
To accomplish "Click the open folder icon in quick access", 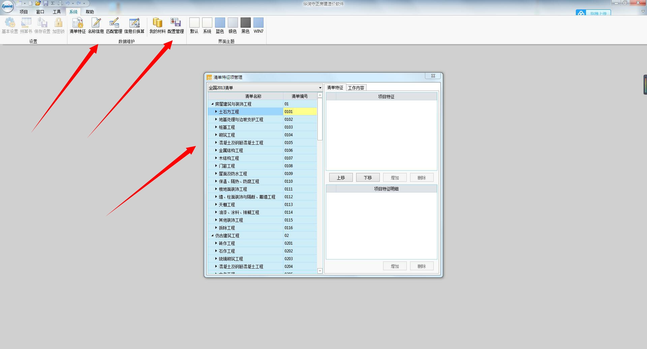I will coord(38,3).
